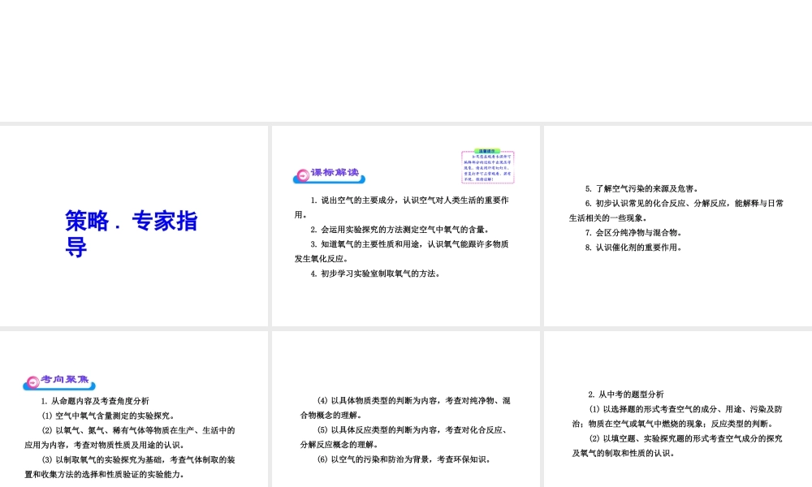
Task: Select line '5. 了解空气污染的来源及危害'
Action: pyautogui.click(x=642, y=189)
